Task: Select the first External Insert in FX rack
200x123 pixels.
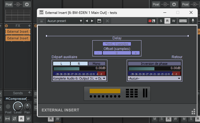Action: click(18, 32)
